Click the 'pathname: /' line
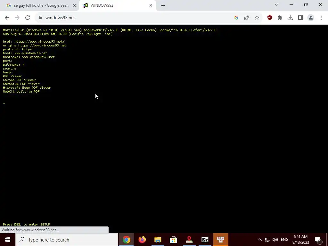 (x=13, y=65)
